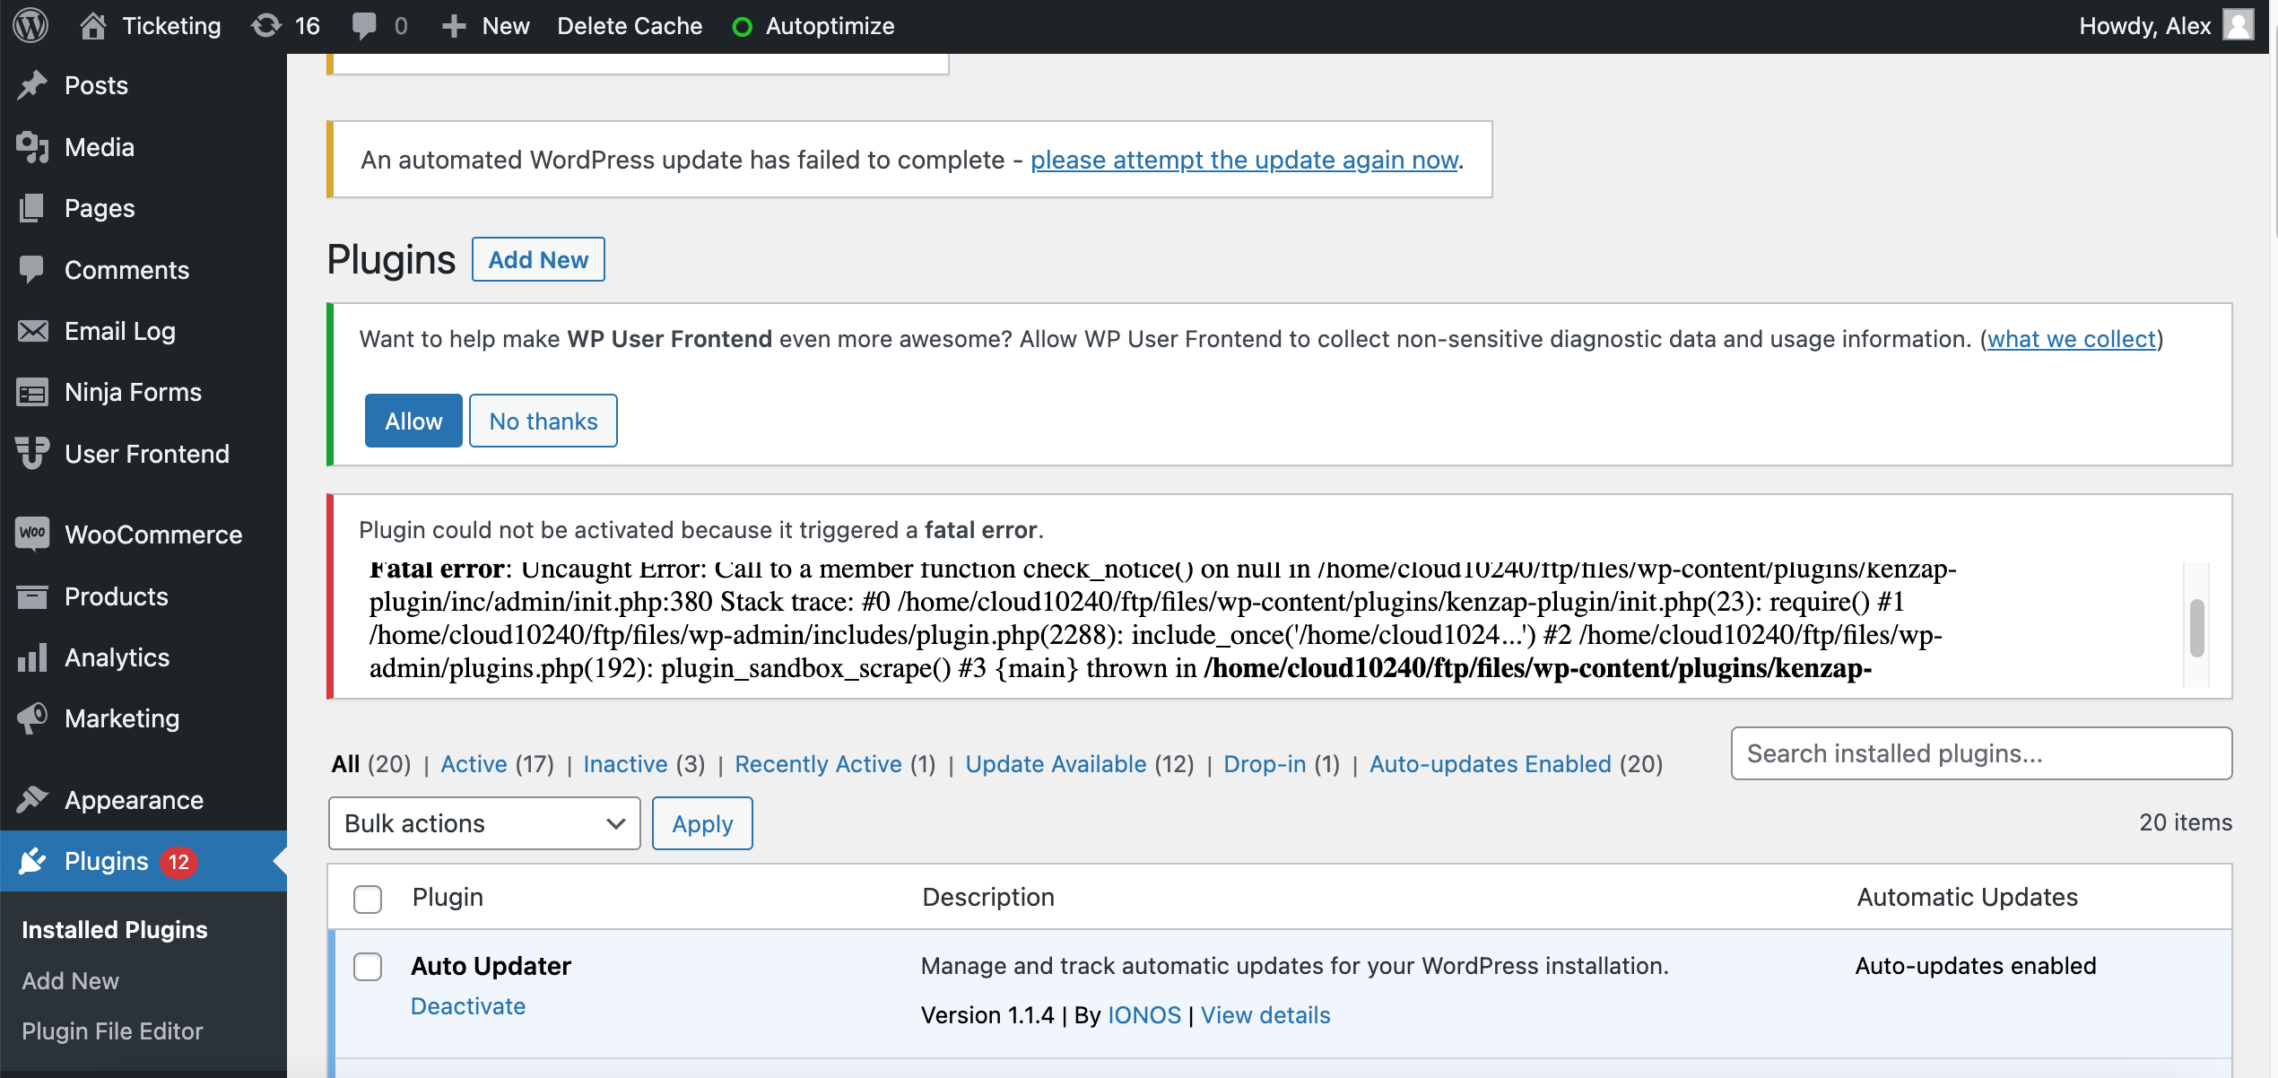Viewport: 2278px width, 1078px height.
Task: Click the green Autoptimize status circle
Action: tap(742, 27)
